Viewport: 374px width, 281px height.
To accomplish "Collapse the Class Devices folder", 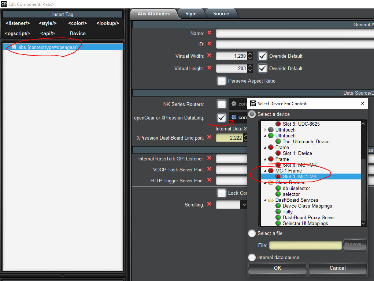I will (x=265, y=183).
